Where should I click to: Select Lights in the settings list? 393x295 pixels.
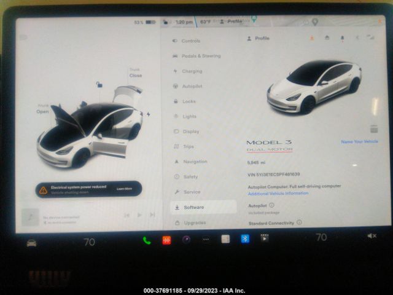(185, 116)
